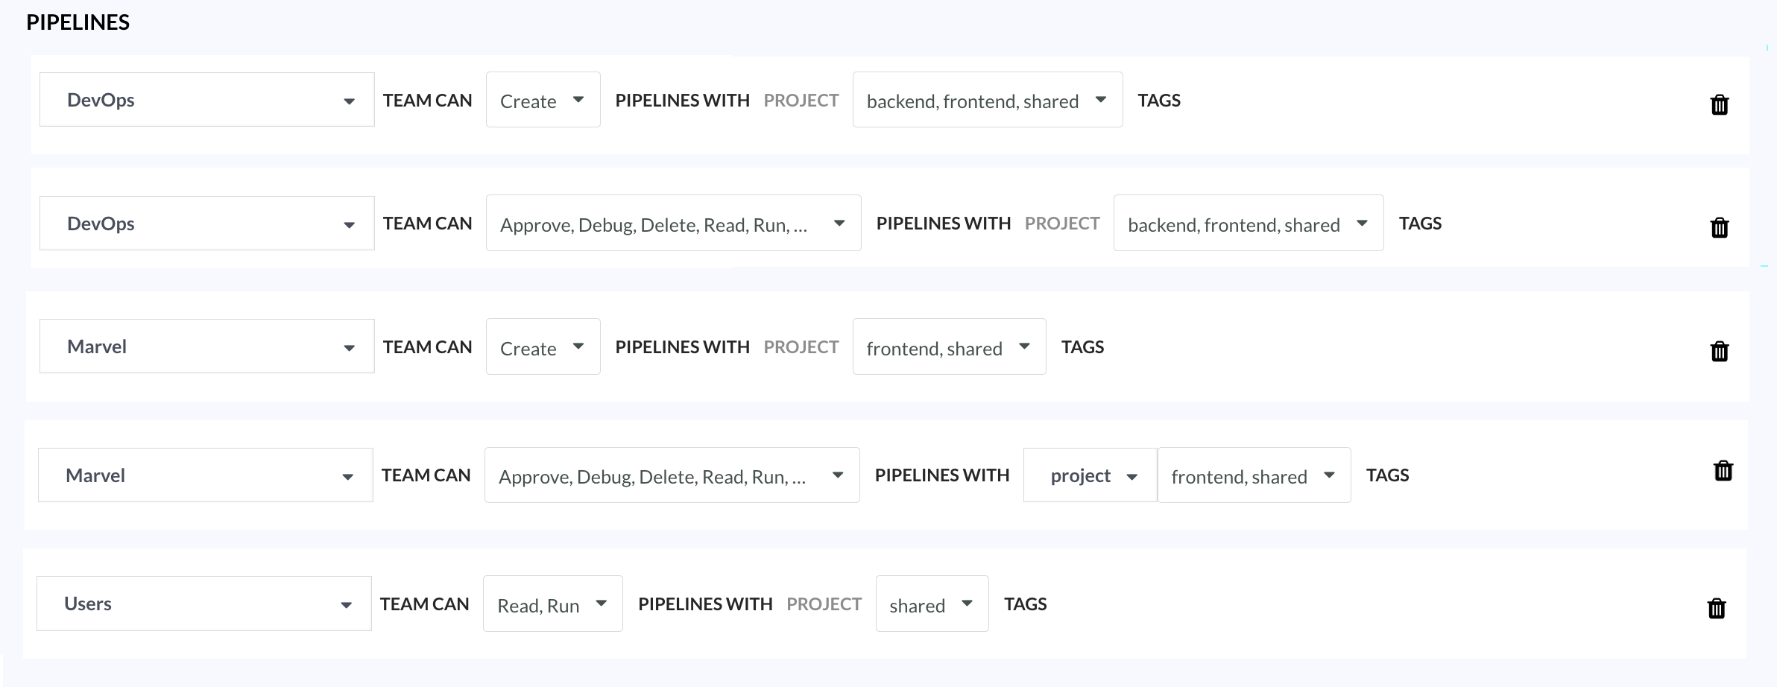Image resolution: width=1777 pixels, height=687 pixels.
Task: Click PROJECT label in Users rule
Action: [824, 604]
